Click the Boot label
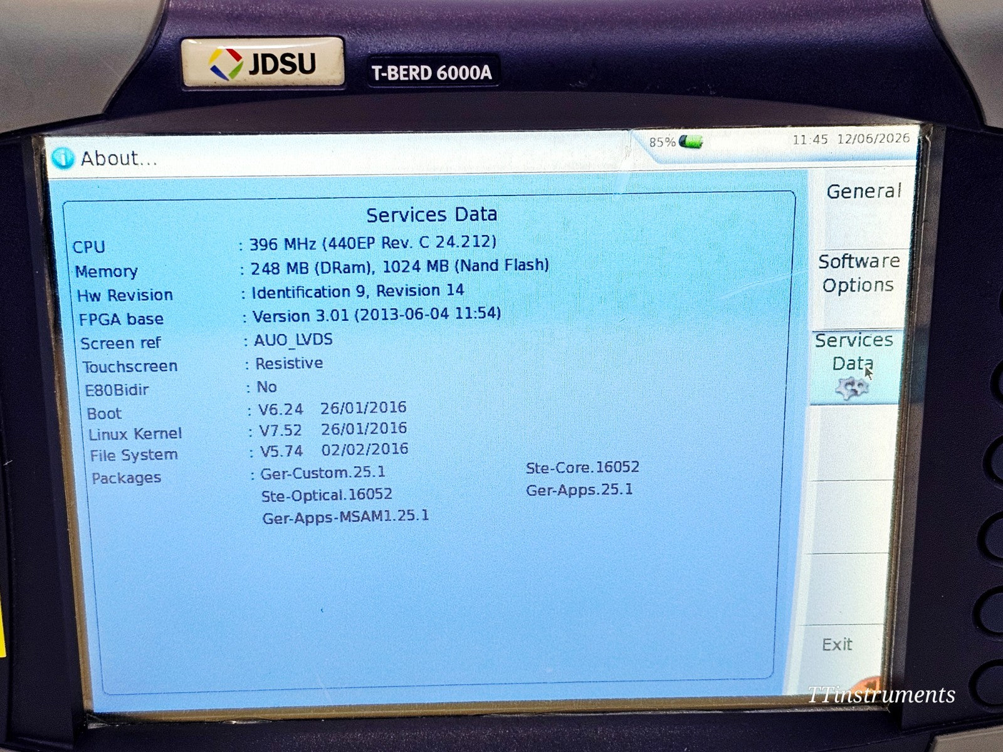 [104, 414]
